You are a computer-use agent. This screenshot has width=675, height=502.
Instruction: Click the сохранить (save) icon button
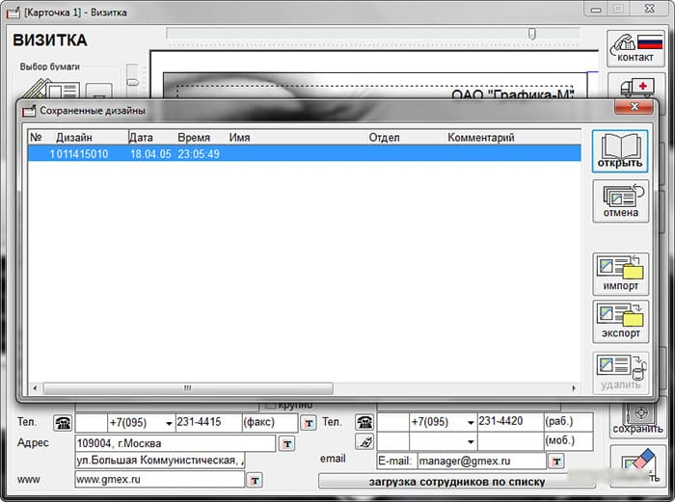point(637,418)
